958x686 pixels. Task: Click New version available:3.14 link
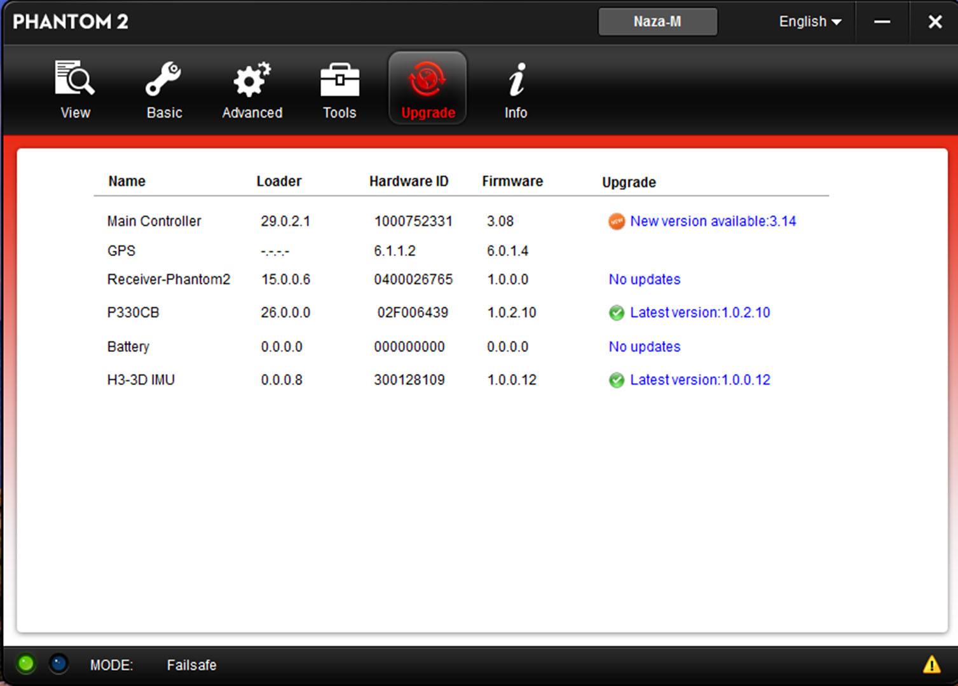tap(713, 221)
